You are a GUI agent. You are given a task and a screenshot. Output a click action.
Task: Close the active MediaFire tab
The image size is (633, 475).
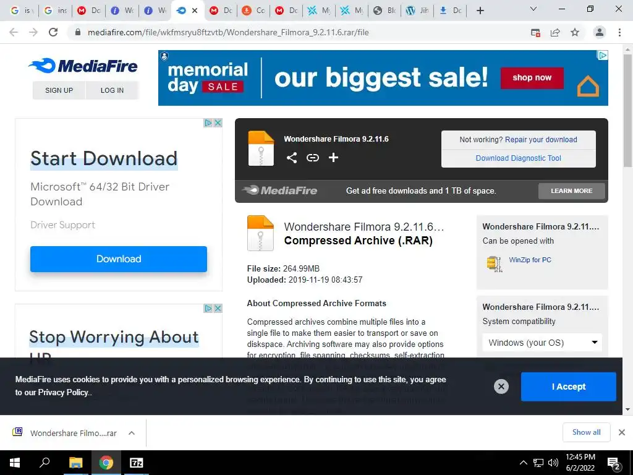point(195,11)
